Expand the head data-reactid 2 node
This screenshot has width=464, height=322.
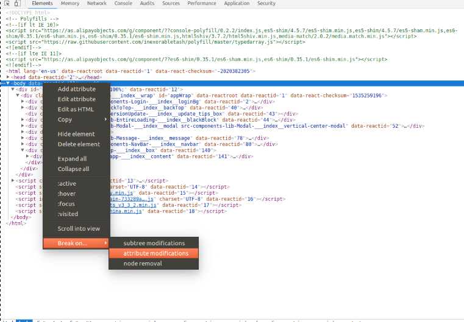tap(8, 77)
